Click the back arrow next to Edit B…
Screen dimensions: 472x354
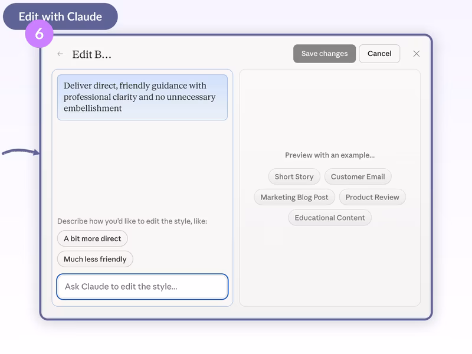[60, 54]
